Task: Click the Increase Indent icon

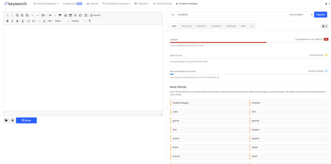Action: 44,21
